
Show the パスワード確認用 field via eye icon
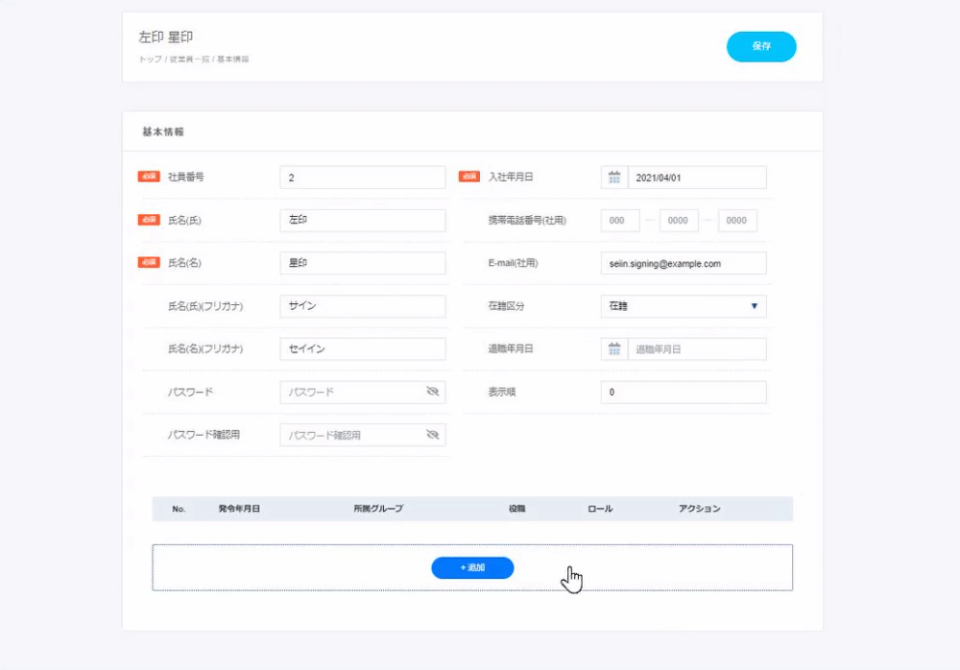(432, 434)
